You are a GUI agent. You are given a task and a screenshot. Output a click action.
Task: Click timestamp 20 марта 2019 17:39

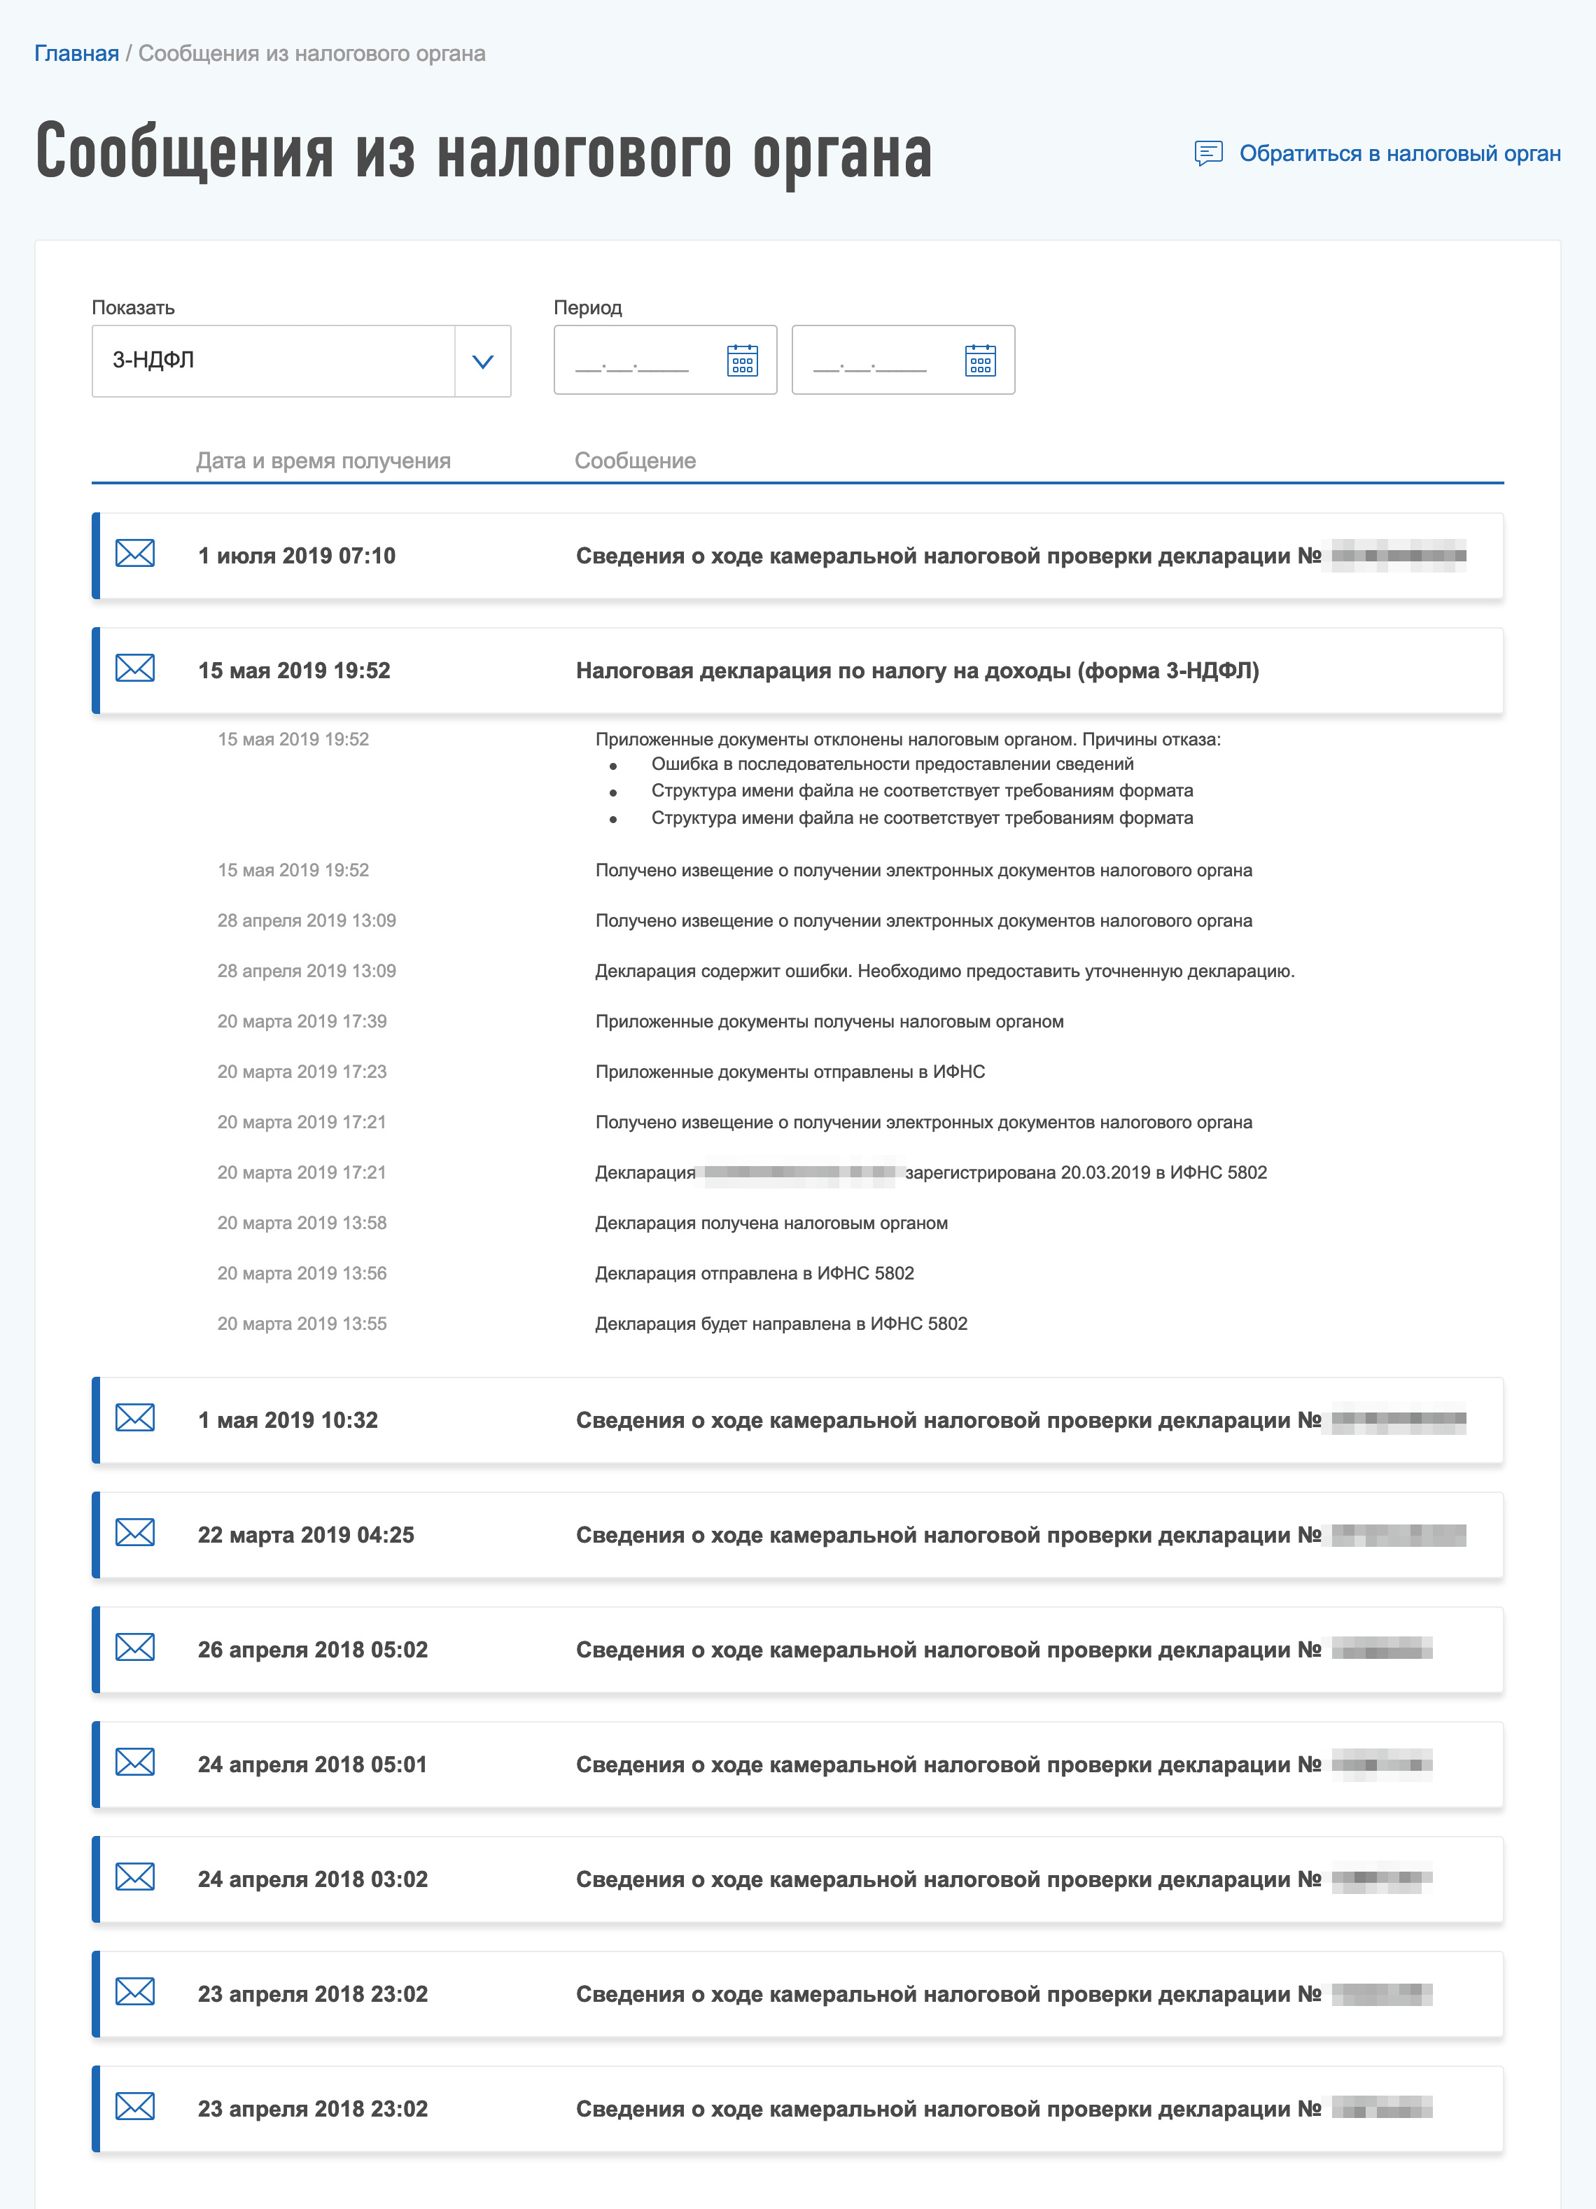[302, 1022]
